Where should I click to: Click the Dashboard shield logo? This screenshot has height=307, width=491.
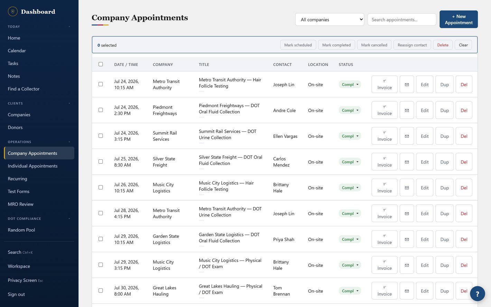(13, 11)
